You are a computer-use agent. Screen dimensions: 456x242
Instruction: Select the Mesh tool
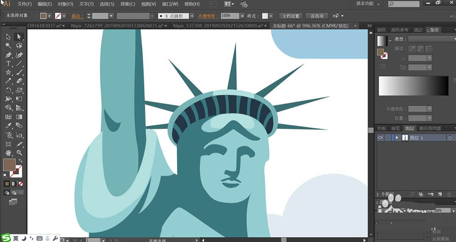[x=8, y=117]
